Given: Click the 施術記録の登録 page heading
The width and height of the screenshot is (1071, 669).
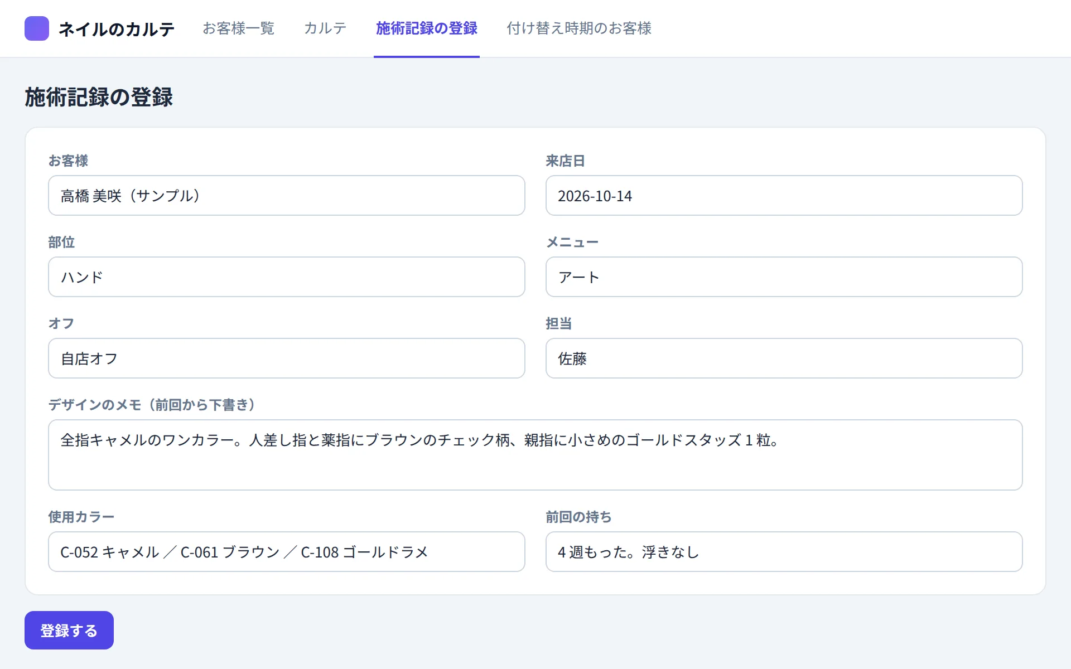Looking at the screenshot, I should click(99, 97).
